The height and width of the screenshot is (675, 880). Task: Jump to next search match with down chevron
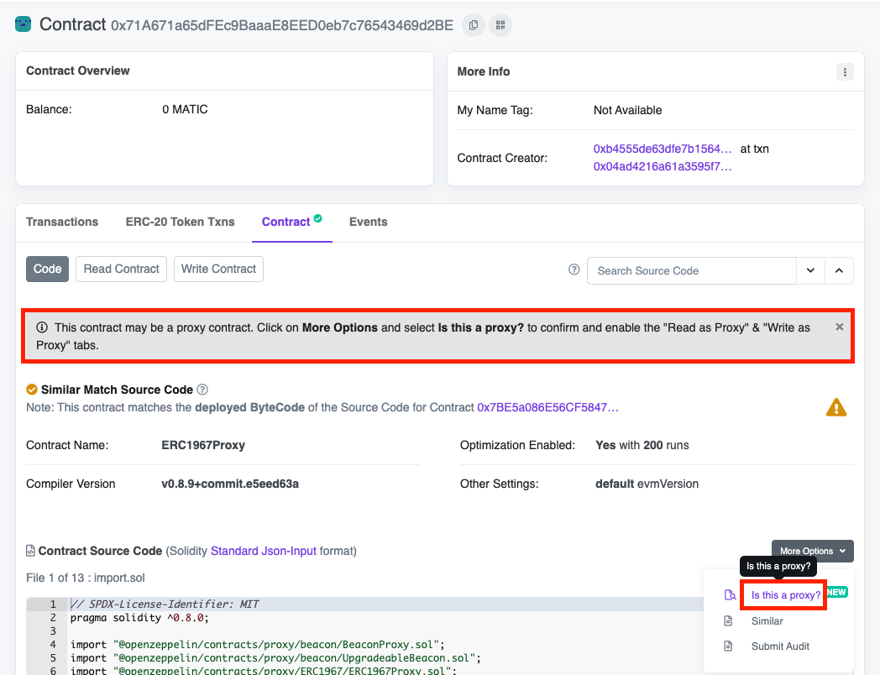point(810,270)
